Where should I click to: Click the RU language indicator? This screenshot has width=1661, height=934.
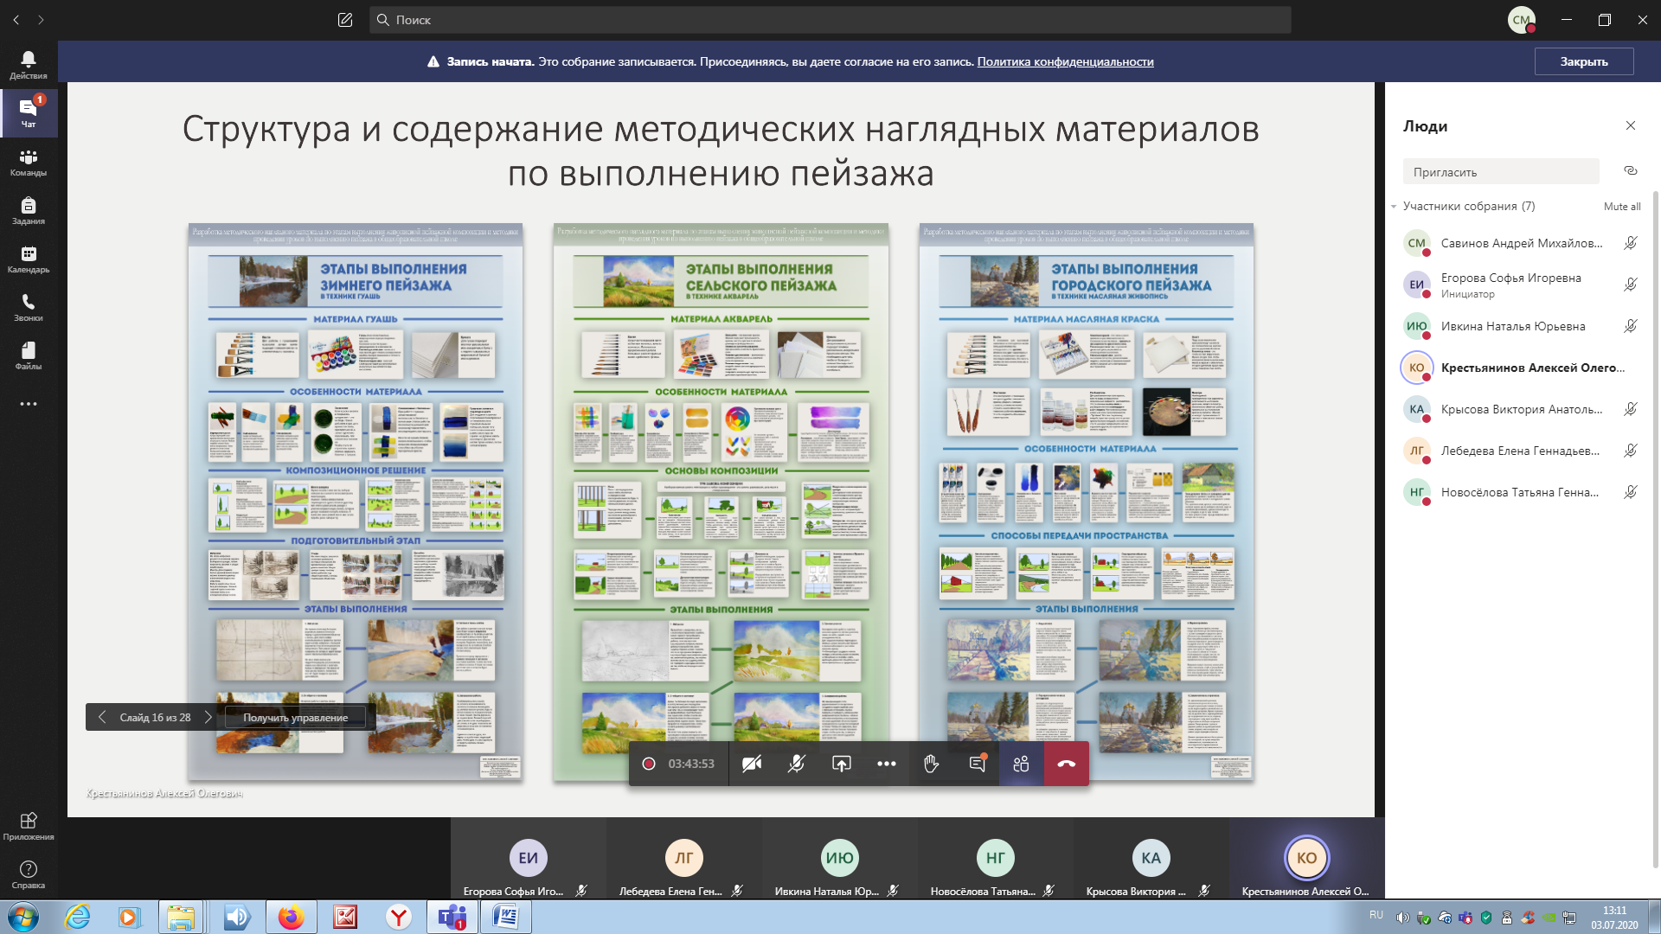1376,915
